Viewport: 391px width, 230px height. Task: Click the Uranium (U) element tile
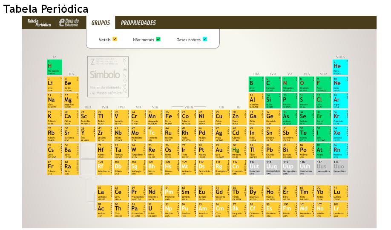tap(154, 210)
